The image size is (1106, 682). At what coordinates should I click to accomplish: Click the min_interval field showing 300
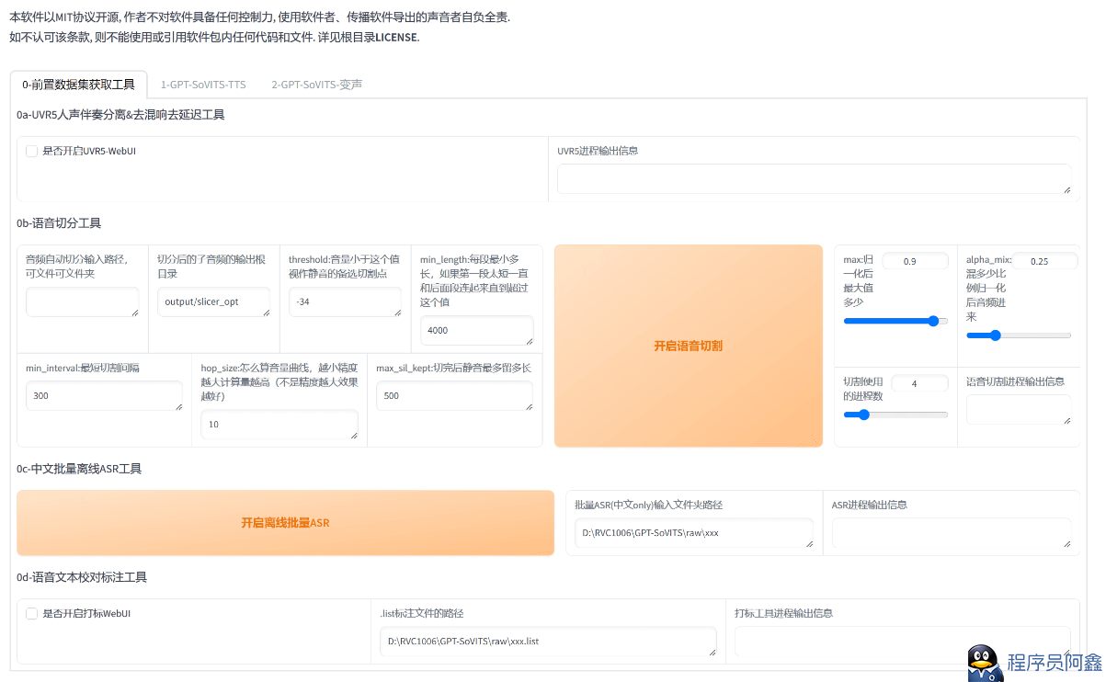point(104,396)
